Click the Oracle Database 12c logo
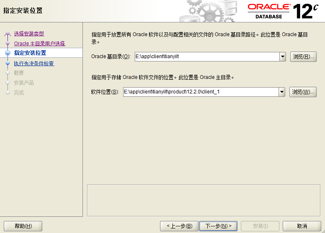The width and height of the screenshot is (325, 233). coord(283,11)
